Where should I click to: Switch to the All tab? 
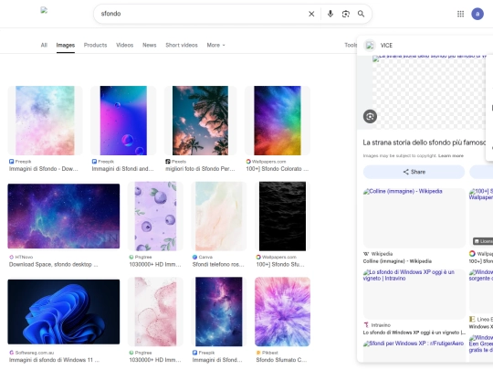point(44,46)
